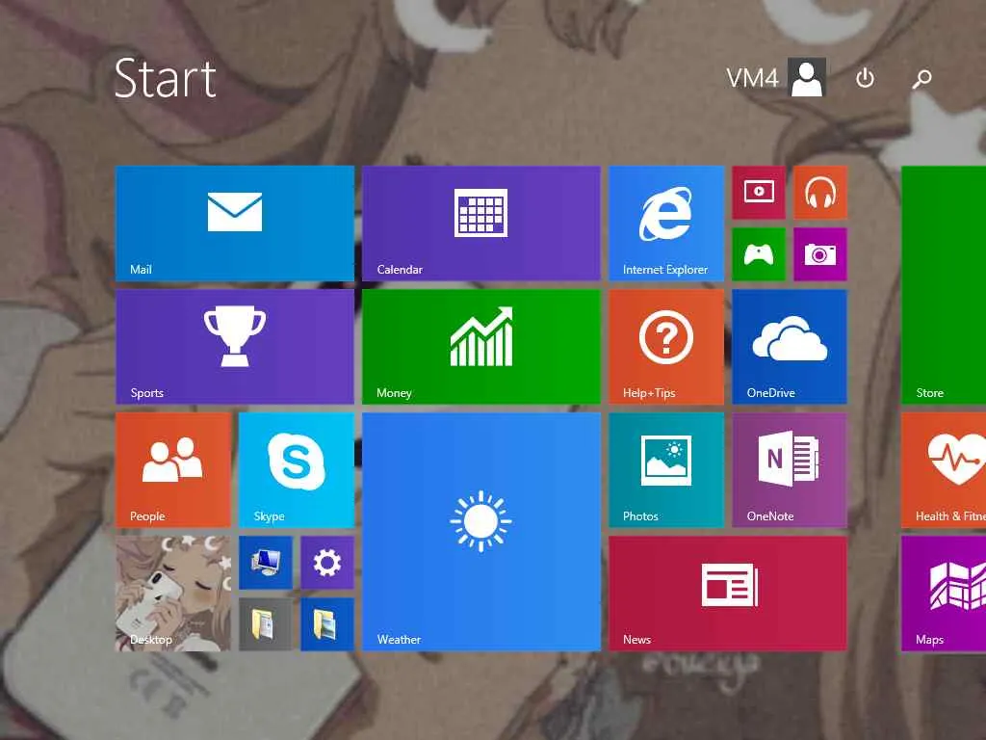Screen dimensions: 986x740
Task: Open the Xbox Games tile
Action: pos(759,254)
